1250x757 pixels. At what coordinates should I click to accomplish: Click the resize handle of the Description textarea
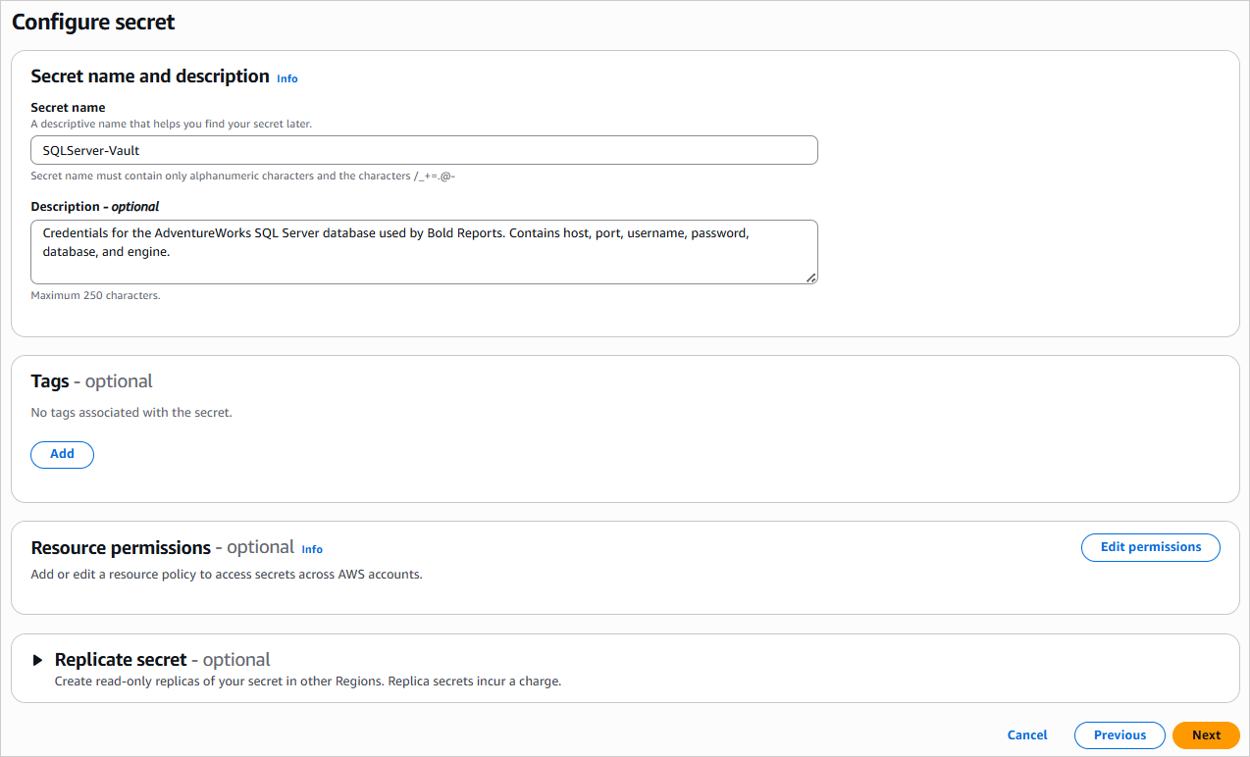click(812, 278)
